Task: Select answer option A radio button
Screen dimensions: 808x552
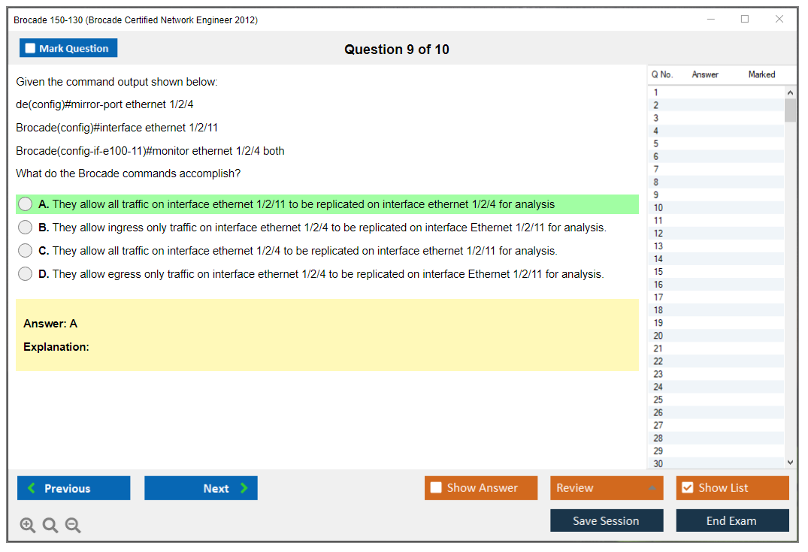Action: (26, 204)
